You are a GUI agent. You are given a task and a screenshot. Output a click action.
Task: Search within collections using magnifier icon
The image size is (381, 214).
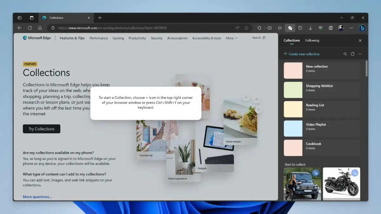click(345, 54)
